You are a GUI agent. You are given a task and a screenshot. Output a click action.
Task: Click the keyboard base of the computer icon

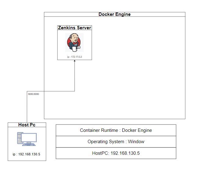(29, 144)
